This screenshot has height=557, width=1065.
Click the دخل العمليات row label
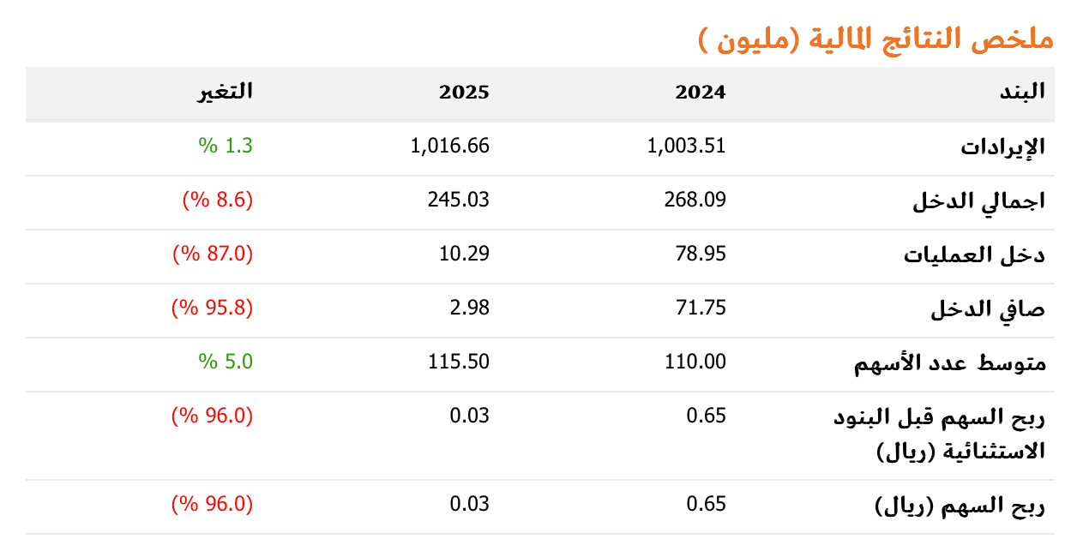(x=975, y=255)
